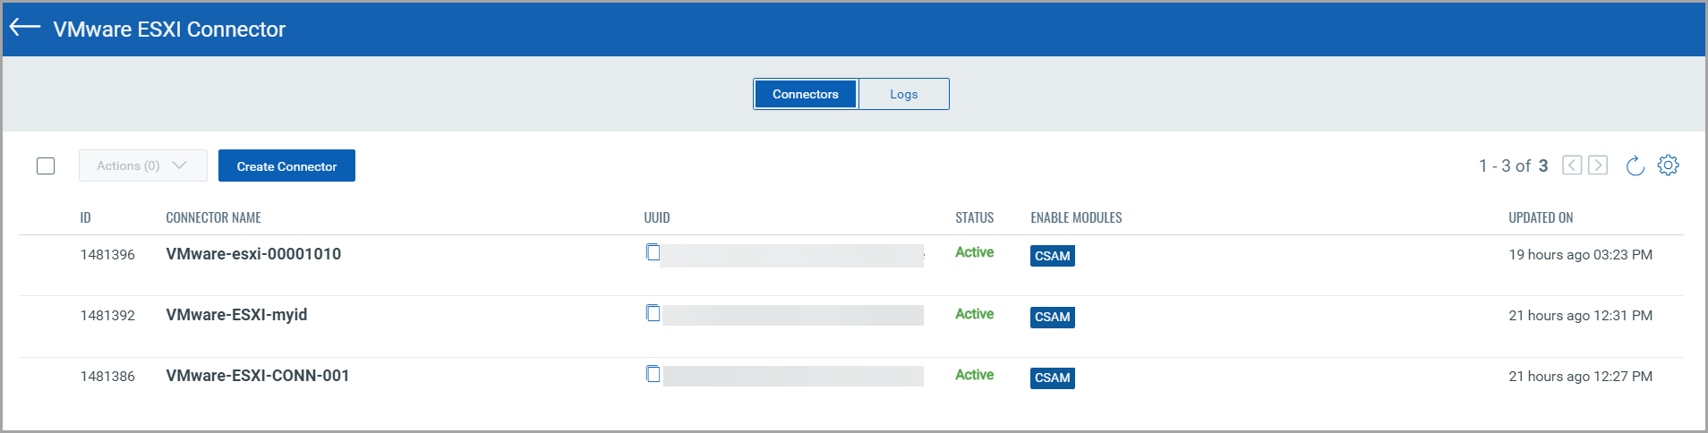Go to previous page of connectors

(x=1572, y=166)
